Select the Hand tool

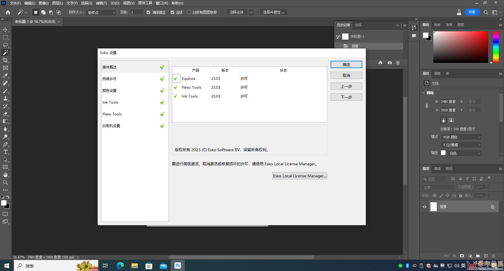pos(5,175)
